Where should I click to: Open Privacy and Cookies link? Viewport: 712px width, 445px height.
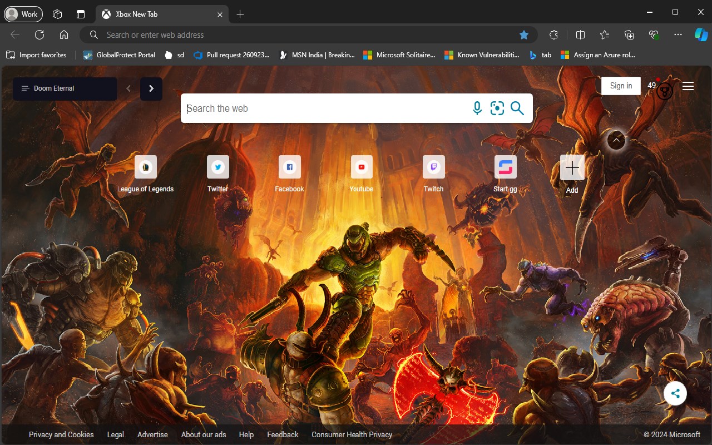[61, 434]
